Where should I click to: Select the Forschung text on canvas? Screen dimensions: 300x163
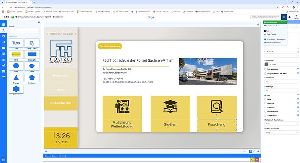click(217, 124)
